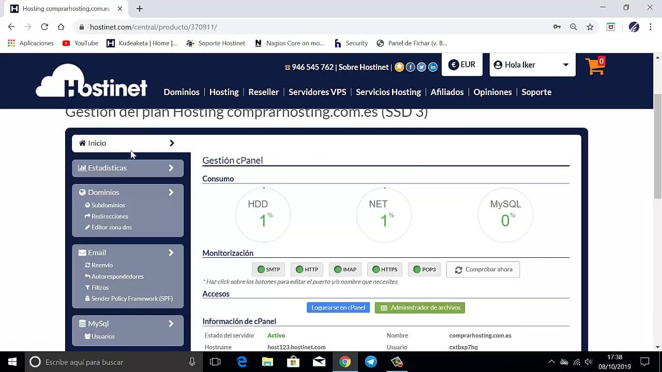Open the Reseller navigation menu

click(264, 92)
